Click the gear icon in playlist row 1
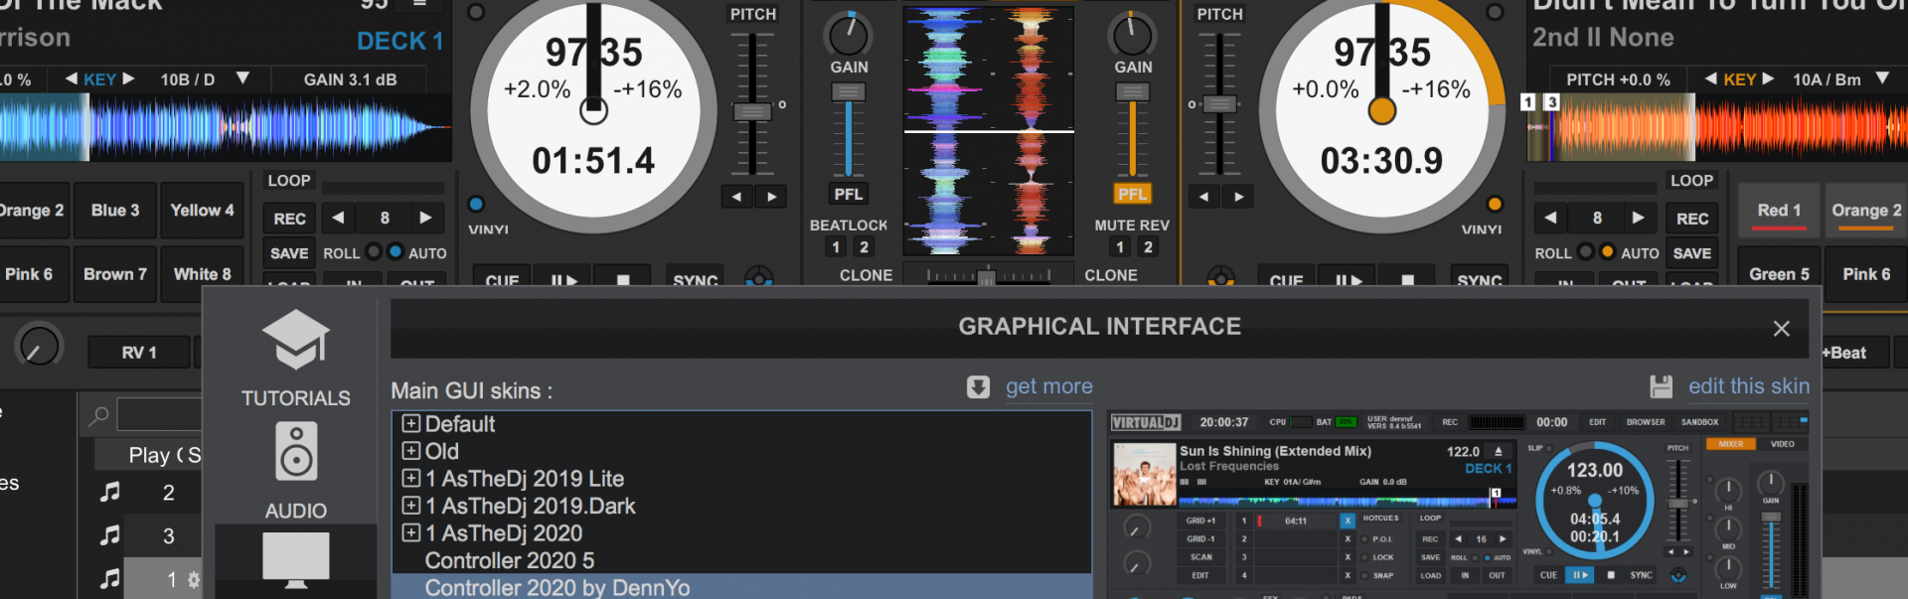This screenshot has width=1908, height=599. tap(194, 579)
